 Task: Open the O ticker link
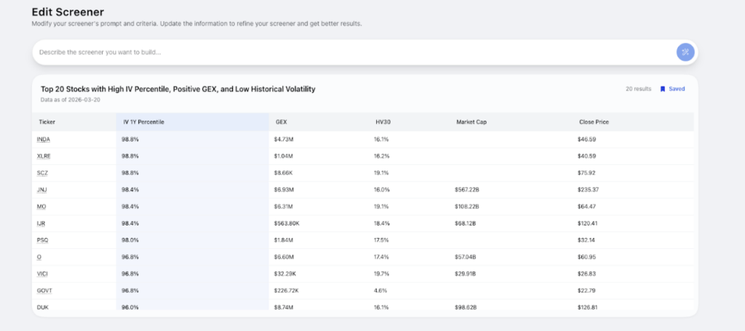pyautogui.click(x=39, y=257)
